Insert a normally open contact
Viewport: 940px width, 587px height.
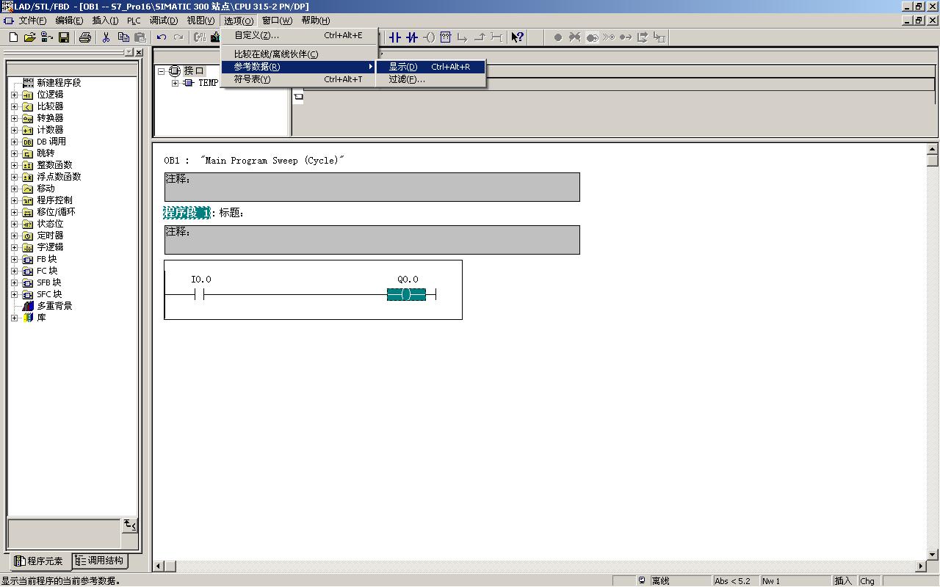pyautogui.click(x=395, y=37)
